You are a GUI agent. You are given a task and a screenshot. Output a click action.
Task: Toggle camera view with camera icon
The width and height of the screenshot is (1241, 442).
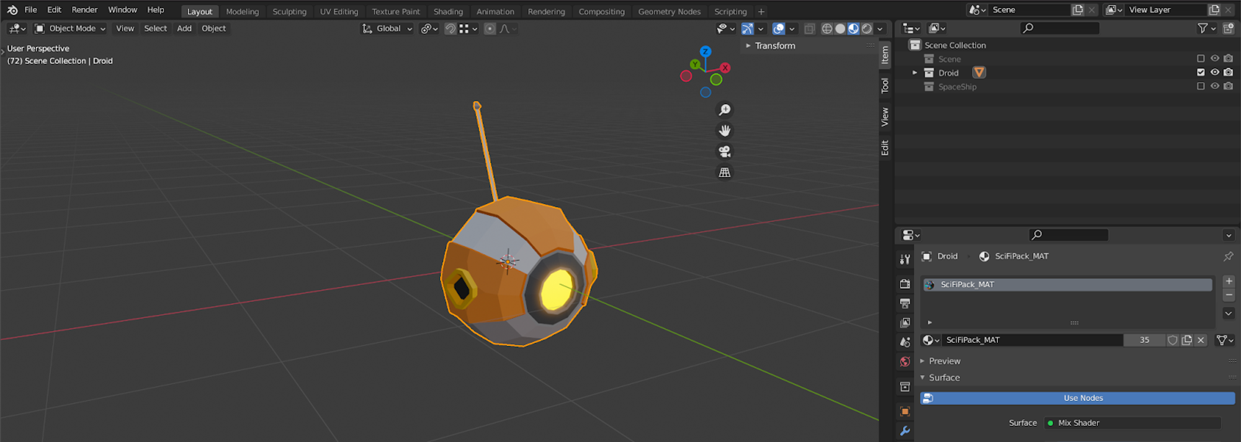(724, 152)
